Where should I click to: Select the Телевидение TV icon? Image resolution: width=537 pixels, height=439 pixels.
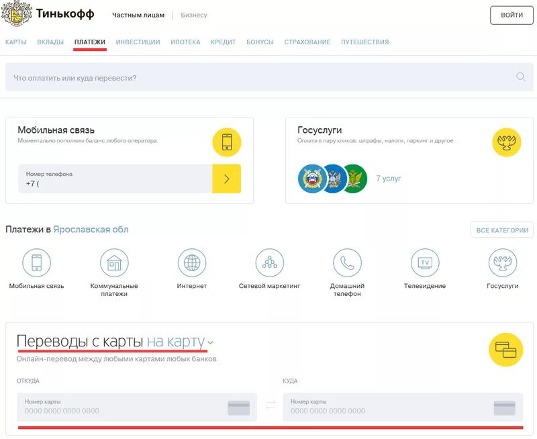tap(425, 262)
